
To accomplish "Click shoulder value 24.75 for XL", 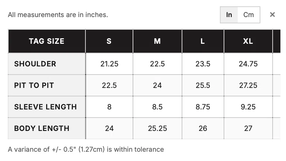I will 248,64.
